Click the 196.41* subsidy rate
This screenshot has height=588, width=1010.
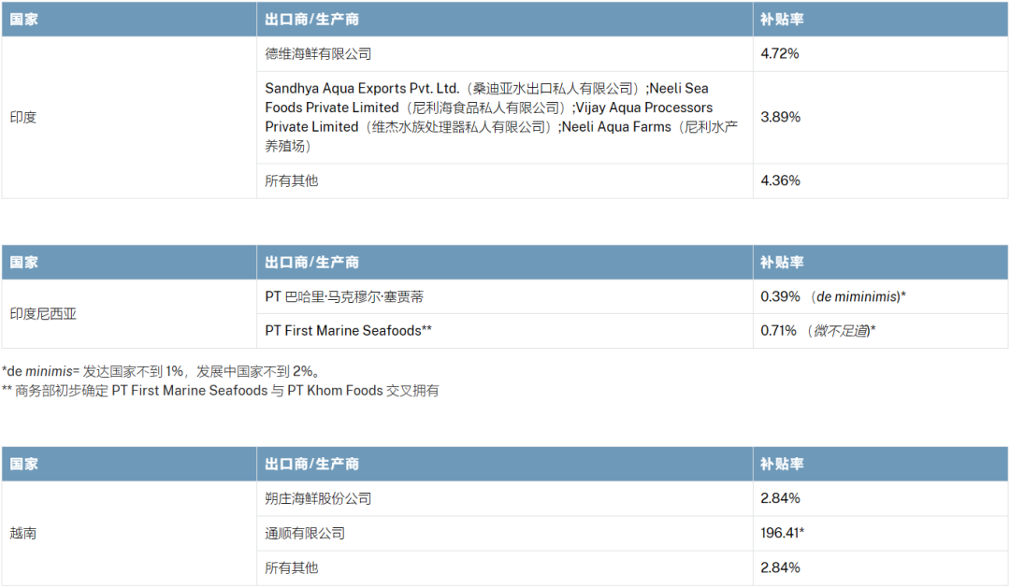(783, 533)
